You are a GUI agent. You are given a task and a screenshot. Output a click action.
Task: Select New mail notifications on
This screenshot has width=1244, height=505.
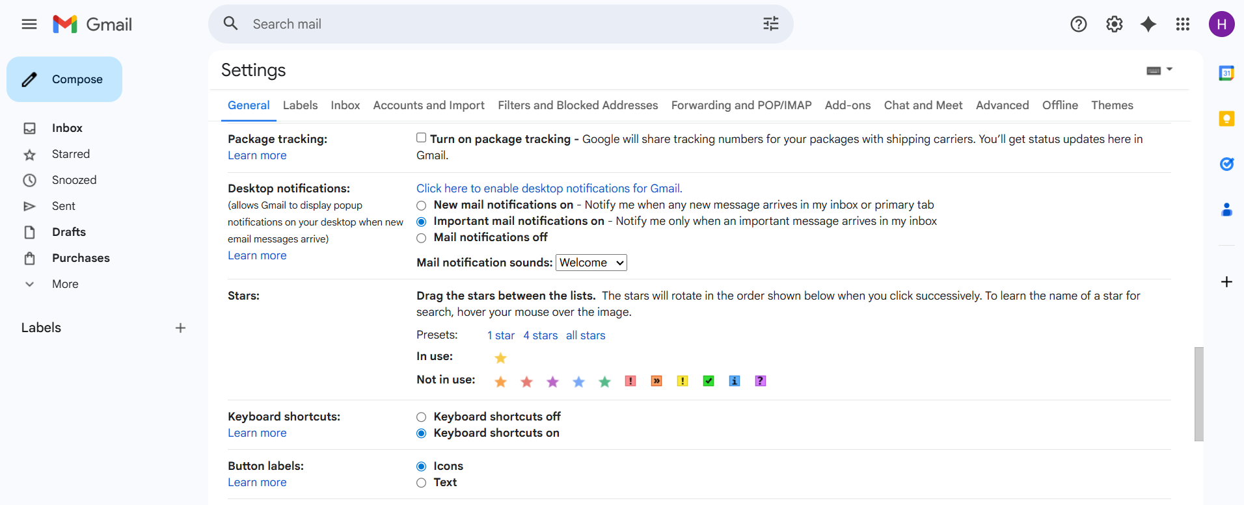(422, 205)
